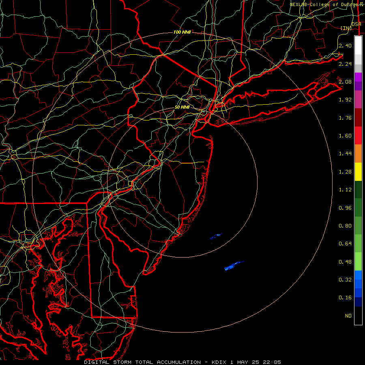Click the '100 NMI' range ring label
Image resolution: width=365 pixels, height=365 pixels.
pos(182,32)
